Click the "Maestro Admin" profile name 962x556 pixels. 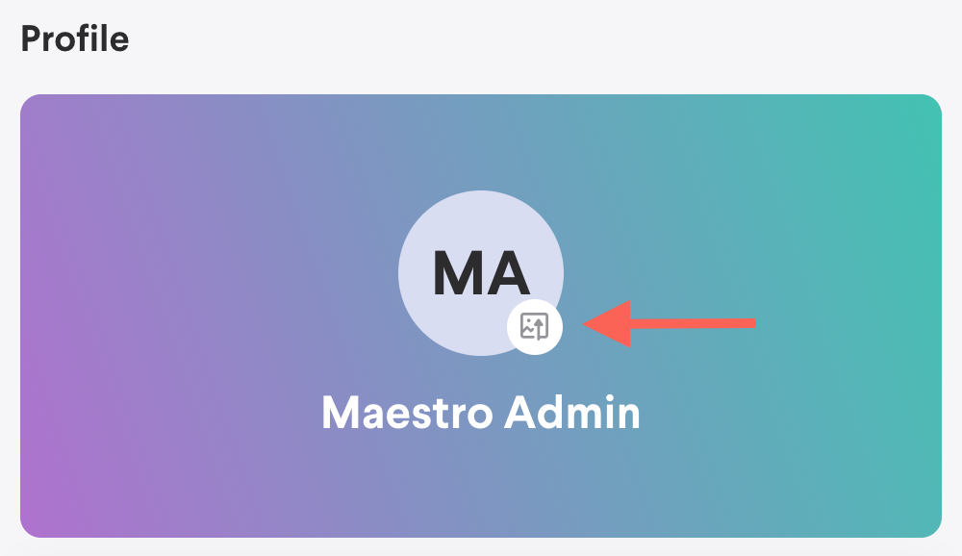click(481, 413)
